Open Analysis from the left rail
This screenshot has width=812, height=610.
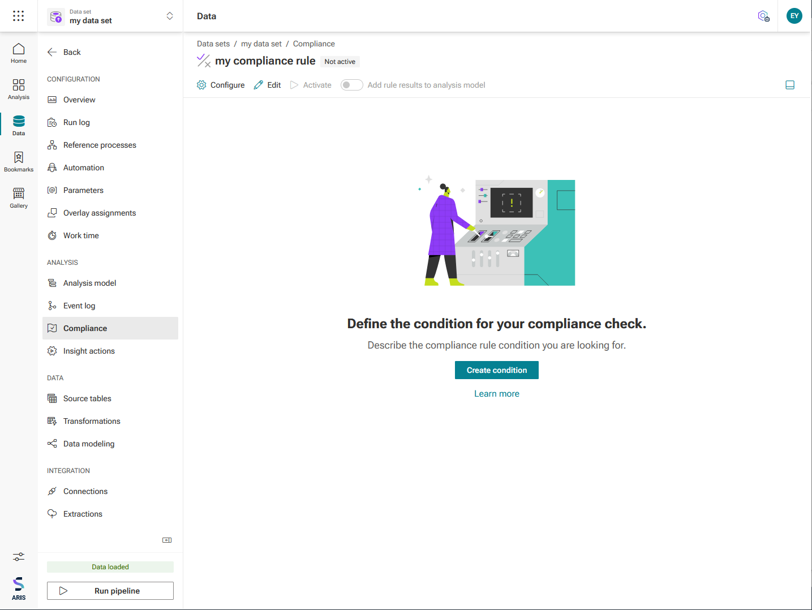pos(19,90)
